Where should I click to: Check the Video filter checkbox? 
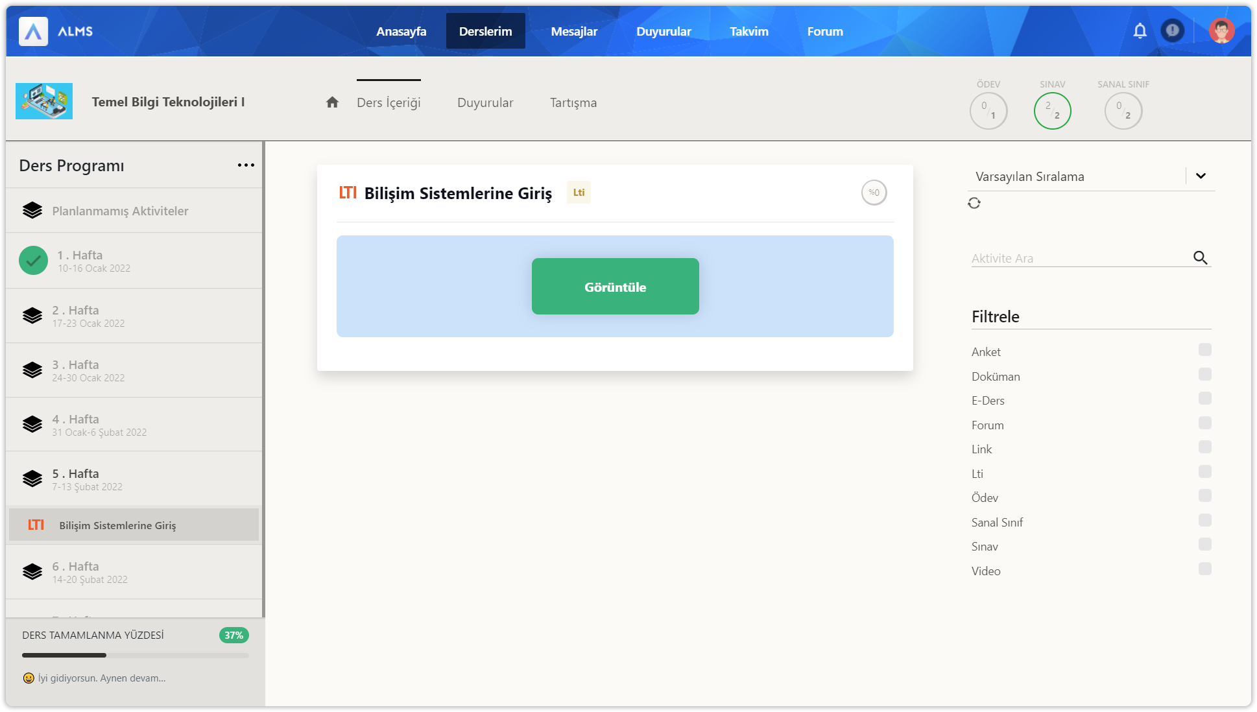[x=1204, y=569]
